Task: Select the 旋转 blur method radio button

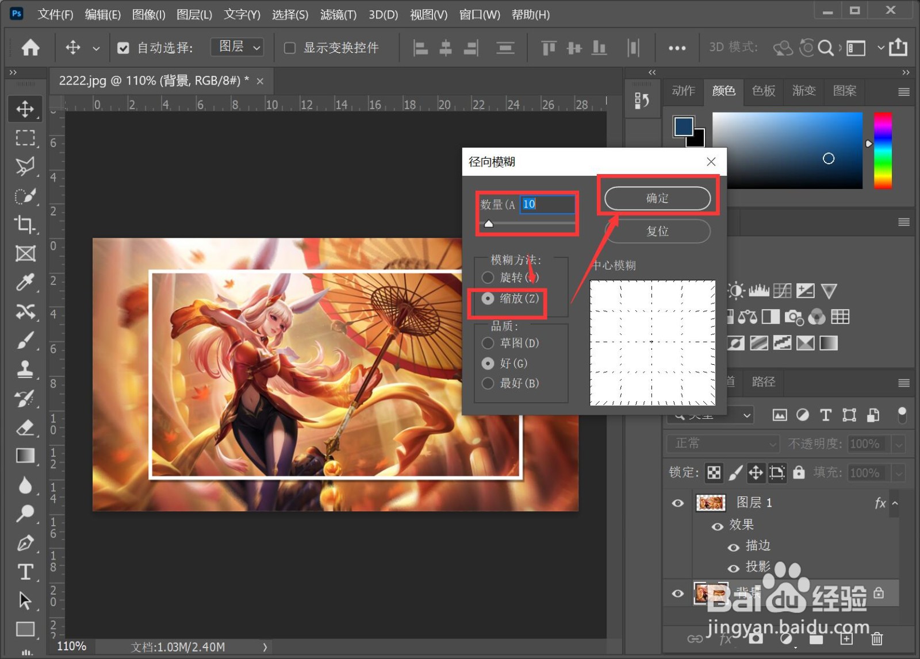Action: 488,278
